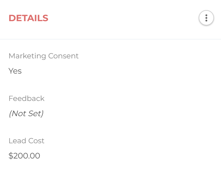Click the Lead Cost field label
Viewport: 221px width, 172px height.
(x=26, y=141)
